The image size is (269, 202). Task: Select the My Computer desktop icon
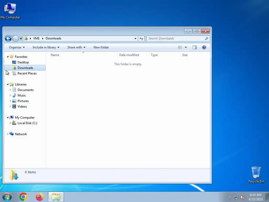10,11
